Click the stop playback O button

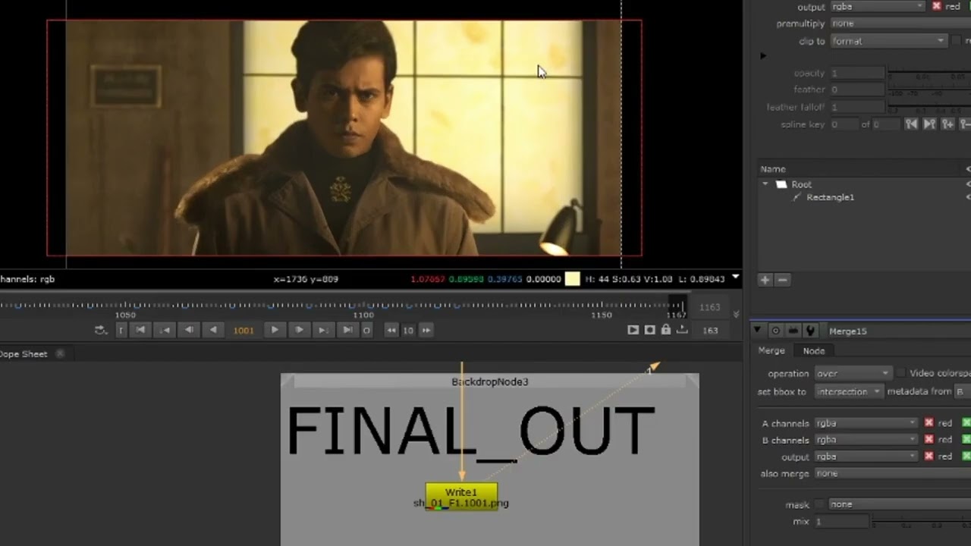coord(366,330)
